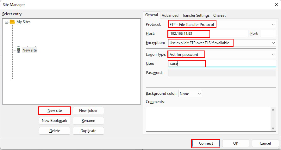Collapse the My Sites tree node
Screen dimensions: 281x150
click(7, 22)
